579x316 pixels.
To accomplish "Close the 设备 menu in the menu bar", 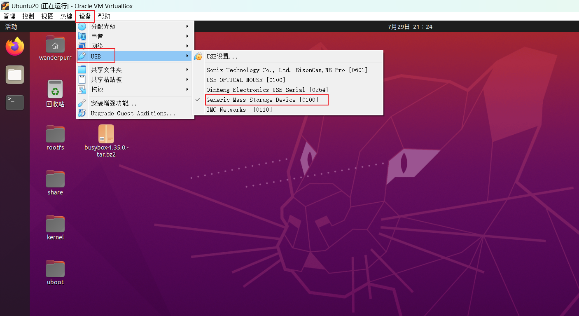I will (x=85, y=16).
